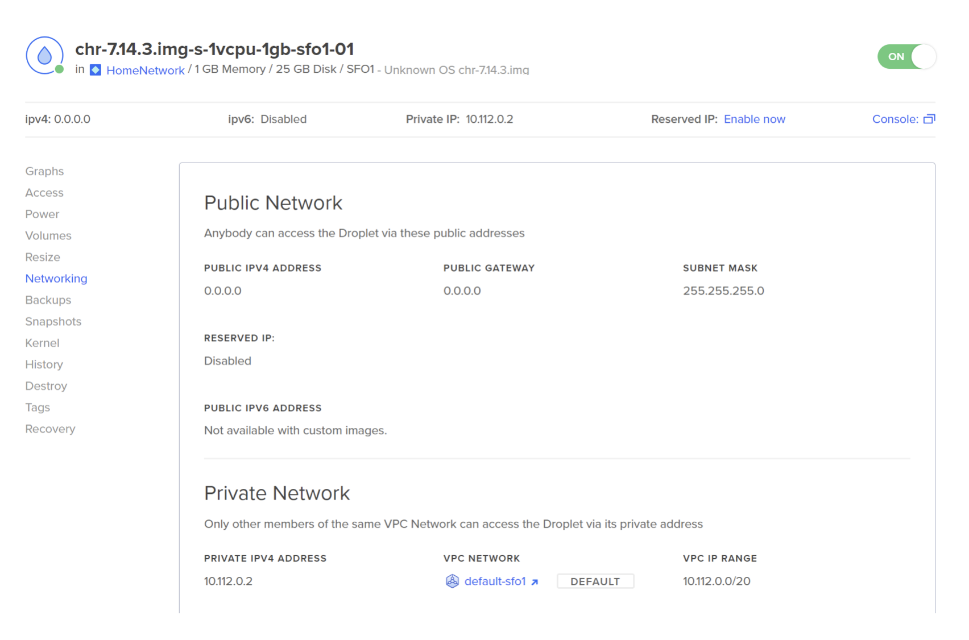Image resolution: width=969 pixels, height=640 pixels.
Task: Open the Destroy sidebar menu item
Action: pos(46,386)
